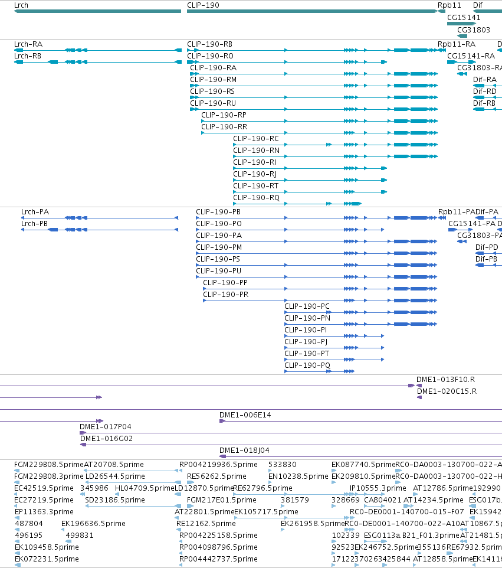Click transcript Dif-RD
502x568 pixels.
pos(485,92)
